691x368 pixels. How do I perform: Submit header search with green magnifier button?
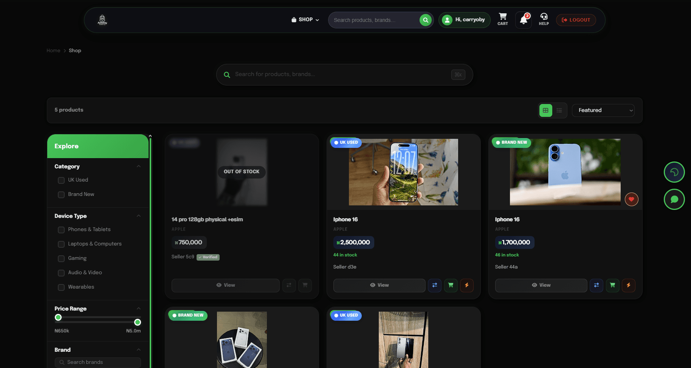(x=426, y=20)
